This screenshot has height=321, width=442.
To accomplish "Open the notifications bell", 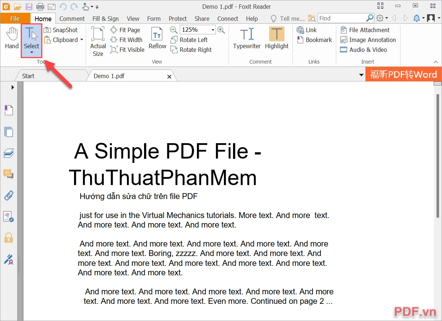I will pyautogui.click(x=417, y=18).
